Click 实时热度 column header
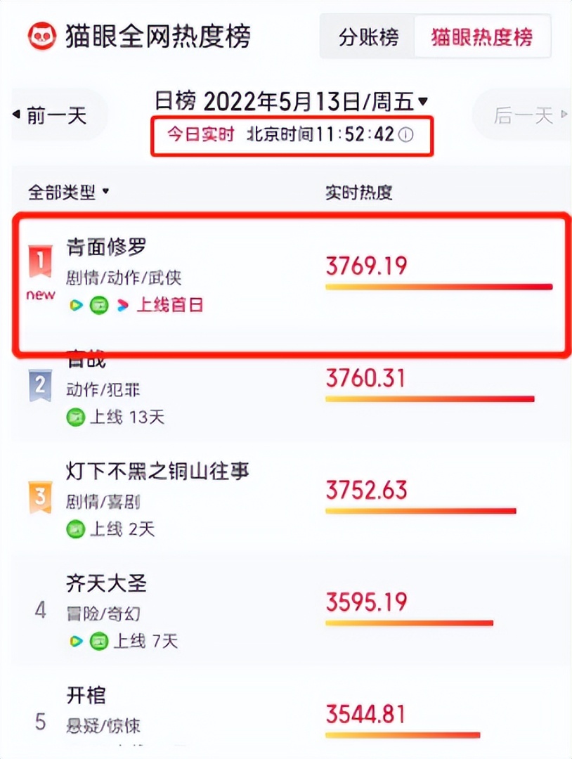Screen dimensions: 572x759 [x=358, y=192]
